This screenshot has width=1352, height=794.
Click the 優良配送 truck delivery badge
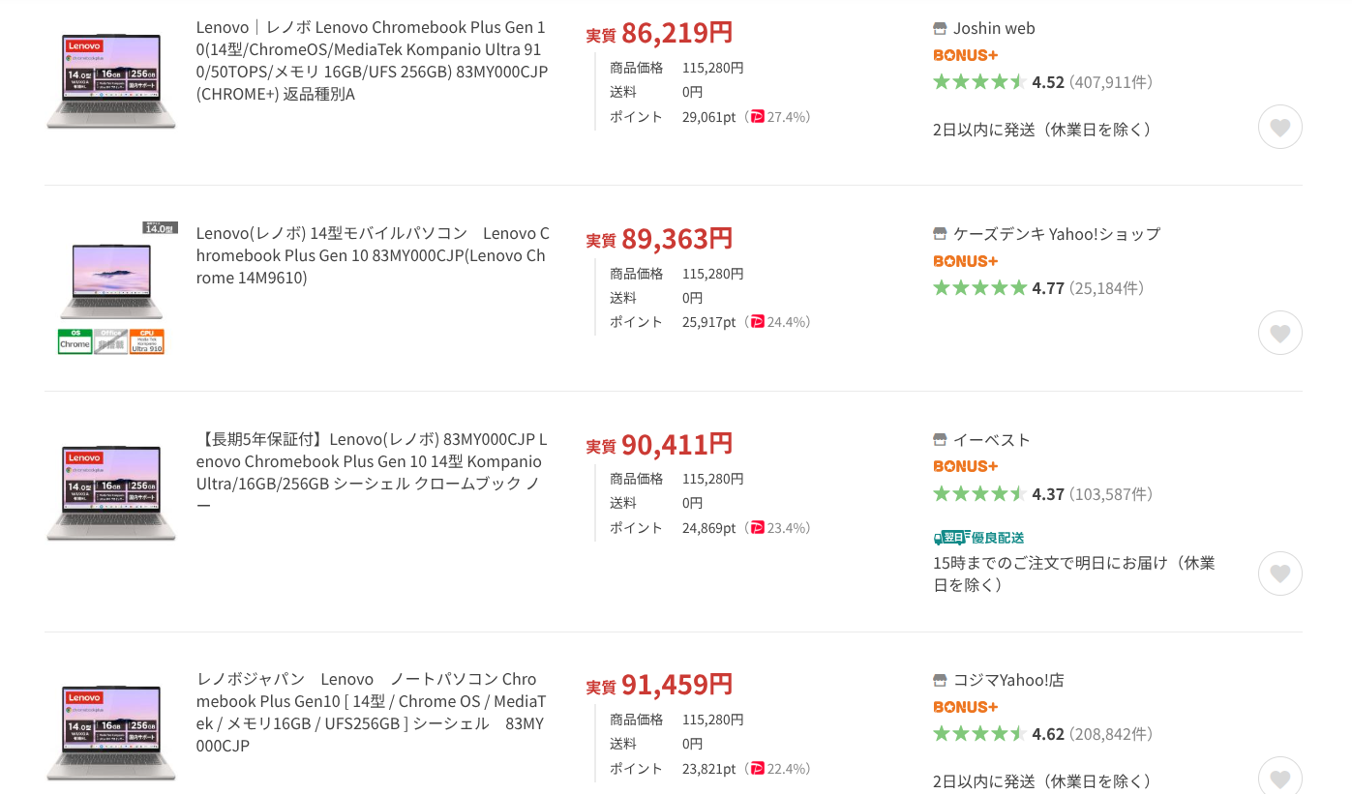pyautogui.click(x=978, y=538)
